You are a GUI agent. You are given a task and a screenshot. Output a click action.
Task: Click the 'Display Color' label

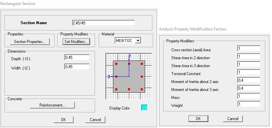tap(120, 108)
